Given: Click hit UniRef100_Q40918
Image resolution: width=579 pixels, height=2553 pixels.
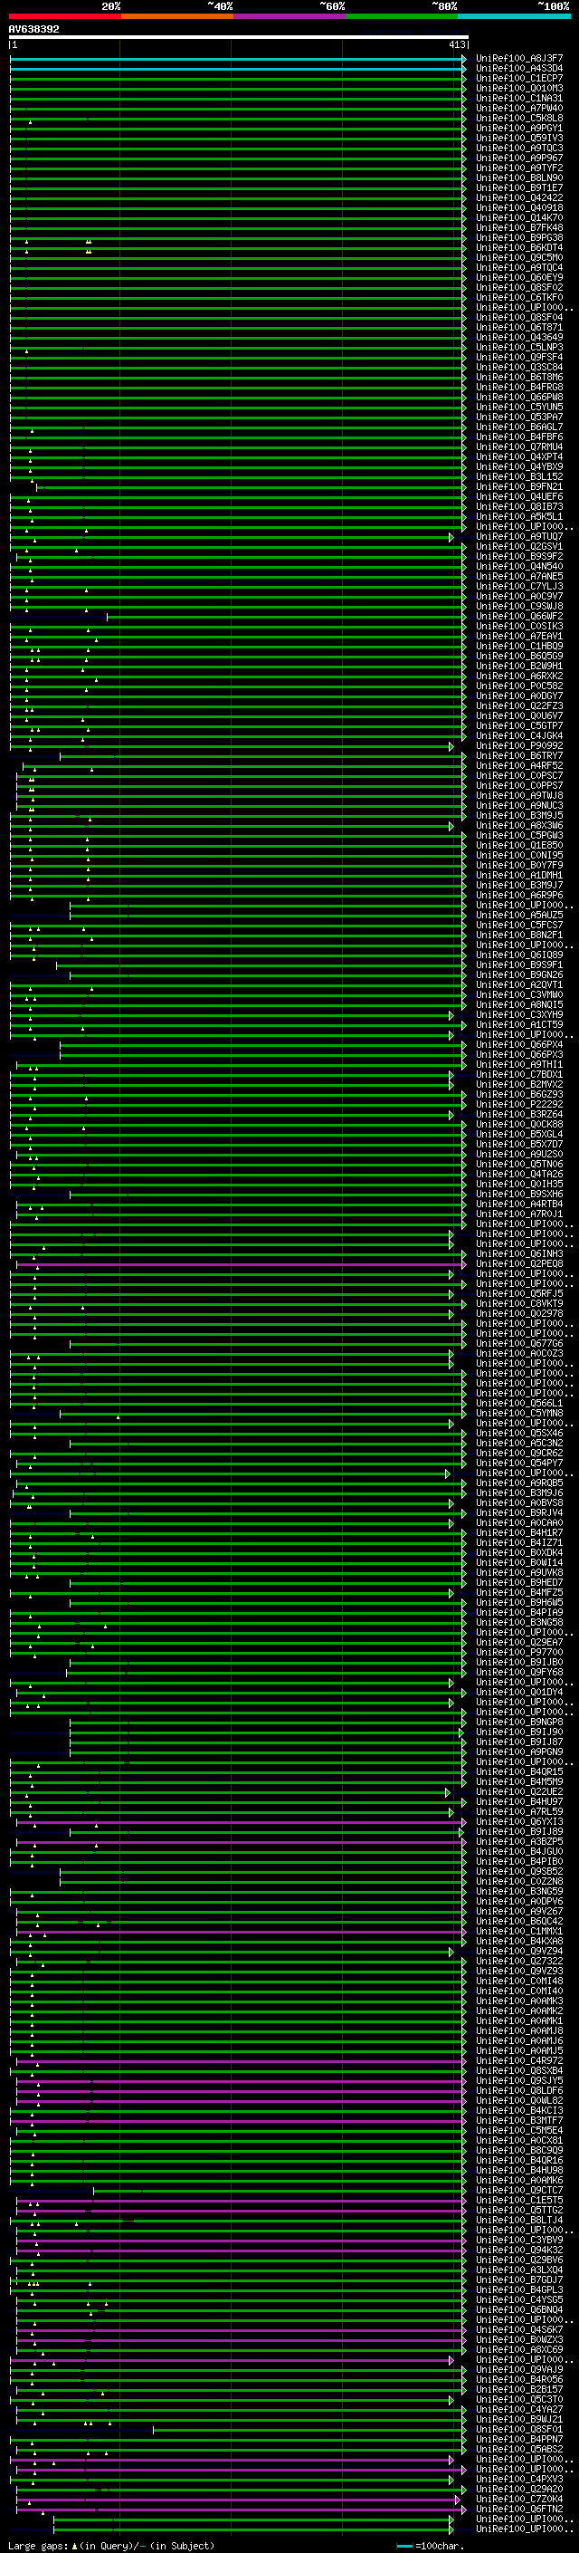Looking at the screenshot, I should click(x=519, y=208).
